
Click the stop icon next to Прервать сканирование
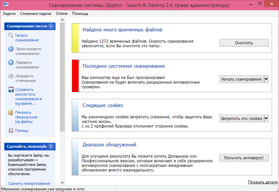click(x=11, y=62)
